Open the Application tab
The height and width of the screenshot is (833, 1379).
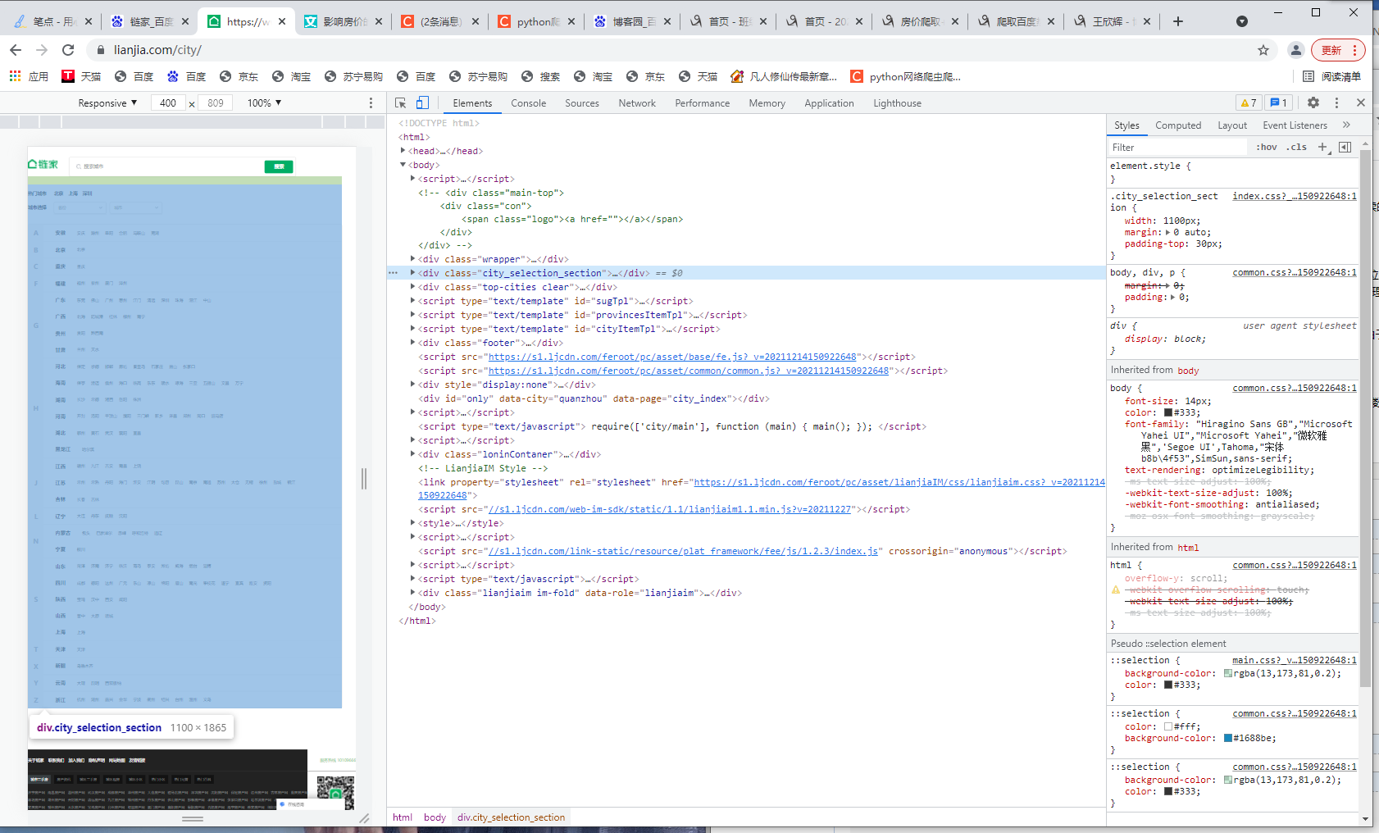coord(830,103)
